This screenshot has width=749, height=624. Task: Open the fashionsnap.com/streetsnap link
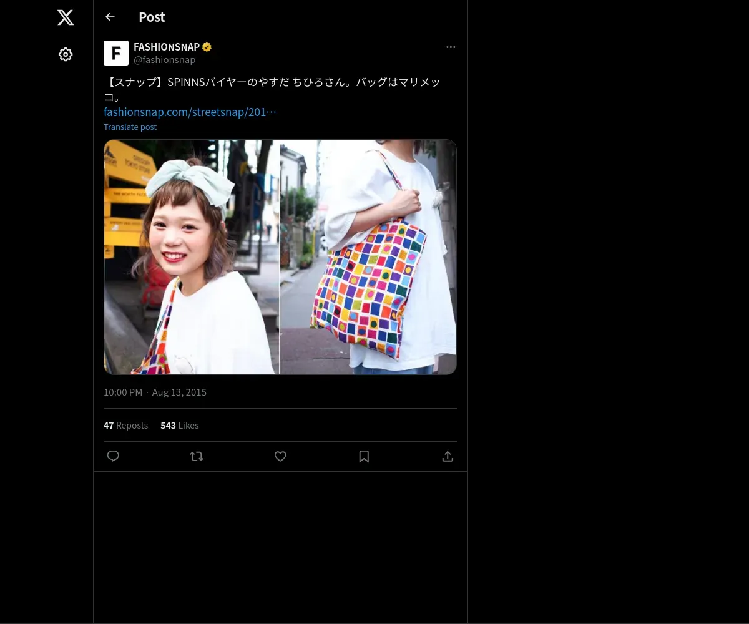pyautogui.click(x=190, y=112)
